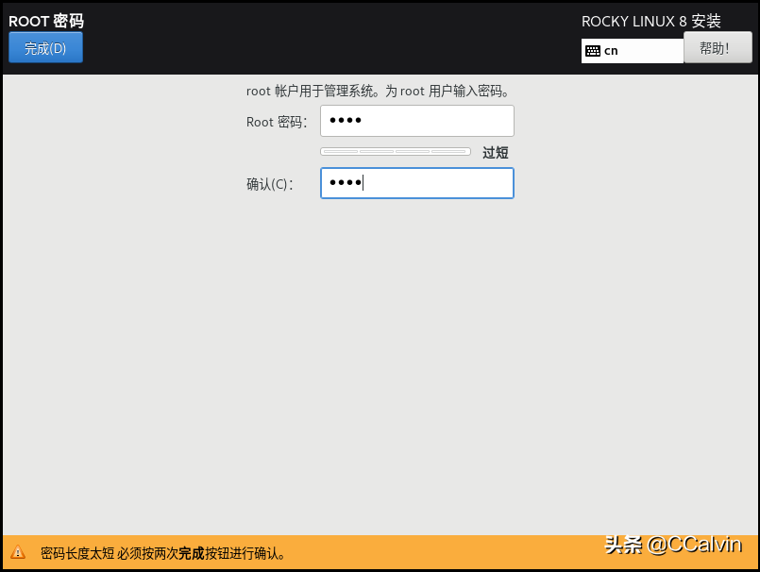Click the 完成(D) done button
760x572 pixels.
pyautogui.click(x=45, y=48)
